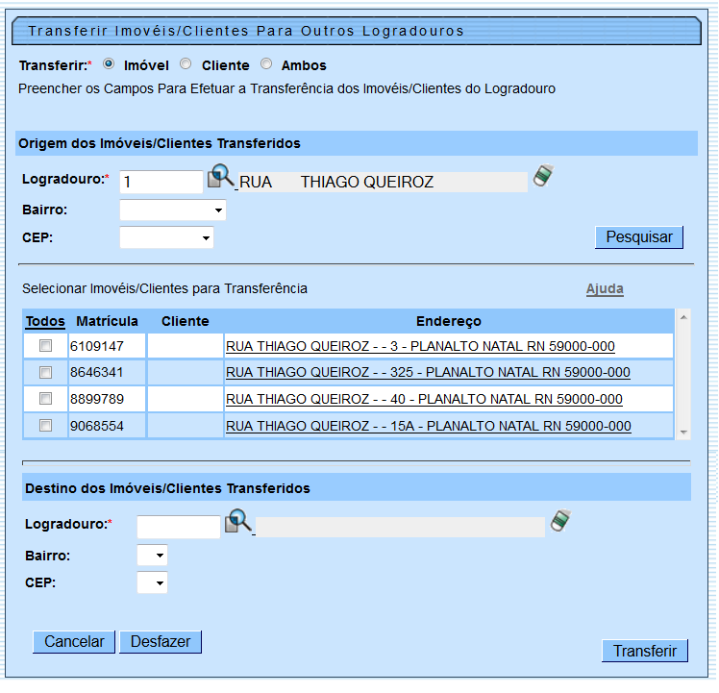
Task: Expand the origin Bairro dropdown
Action: point(173,210)
